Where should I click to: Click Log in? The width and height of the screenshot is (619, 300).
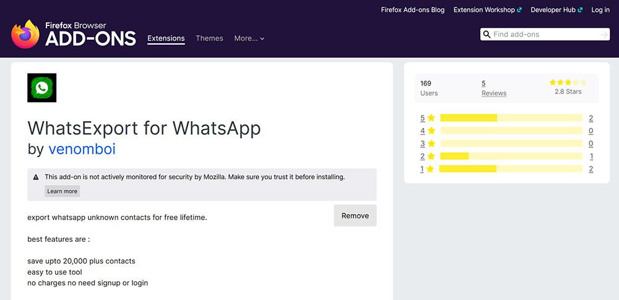click(600, 10)
